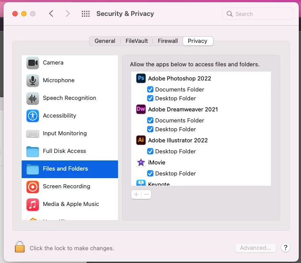Image resolution: width=301 pixels, height=263 pixels.
Task: Click the Input Monitoring keyboard icon
Action: pos(33,134)
